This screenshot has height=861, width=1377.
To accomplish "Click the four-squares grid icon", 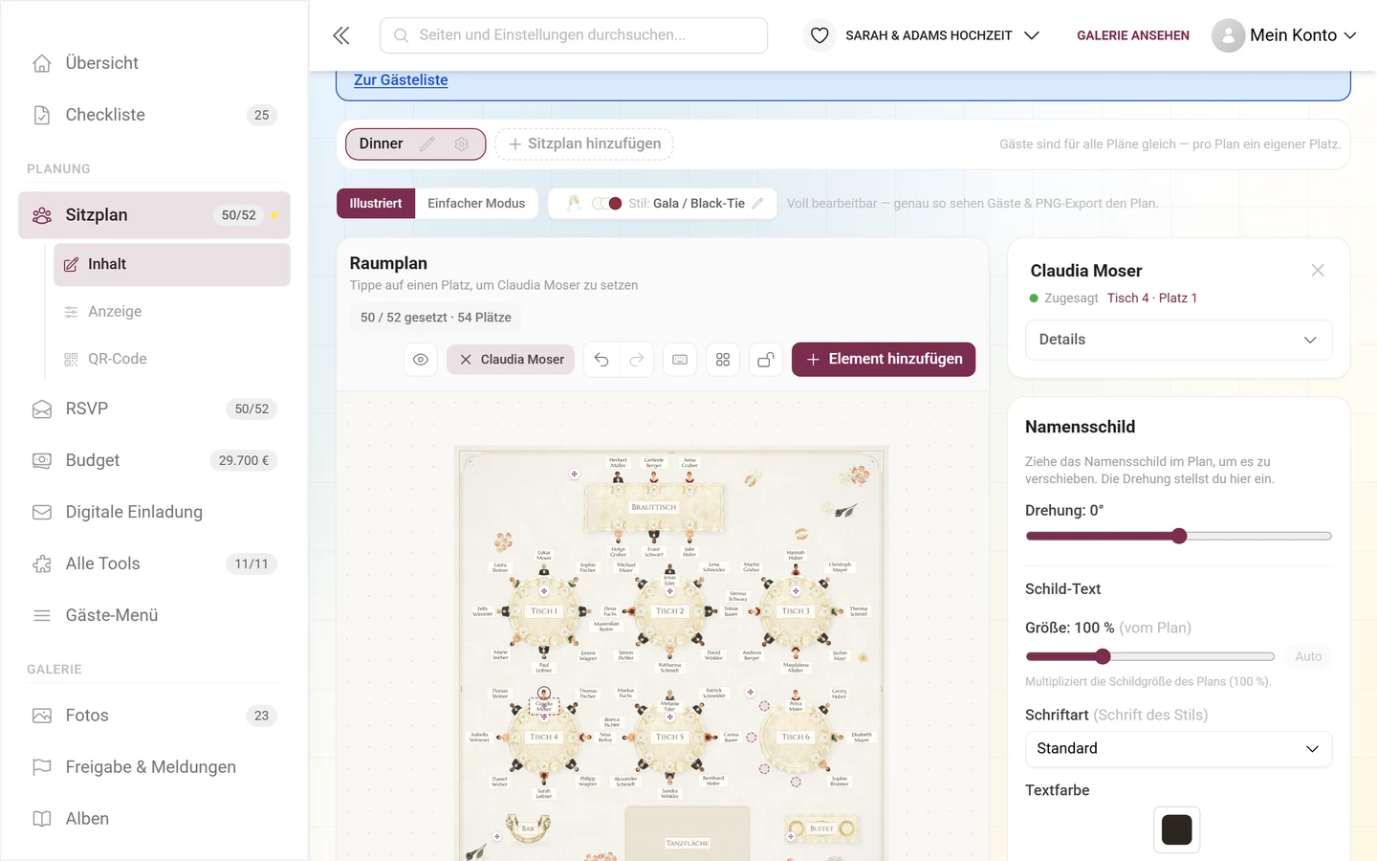I will coord(723,360).
